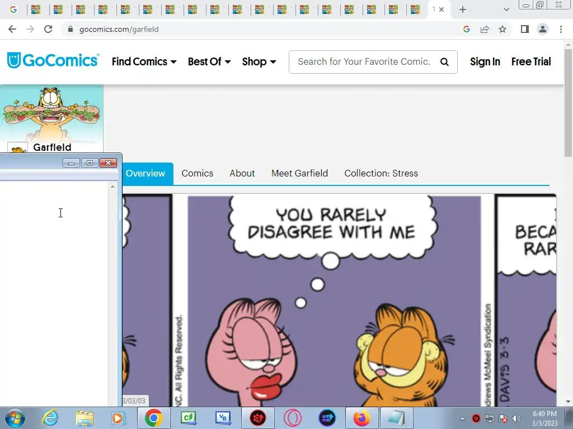
Task: Bookmark this page with the star icon
Action: click(x=502, y=29)
